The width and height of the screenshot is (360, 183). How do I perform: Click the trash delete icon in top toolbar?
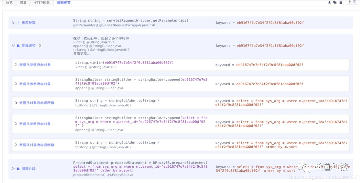(341, 3)
